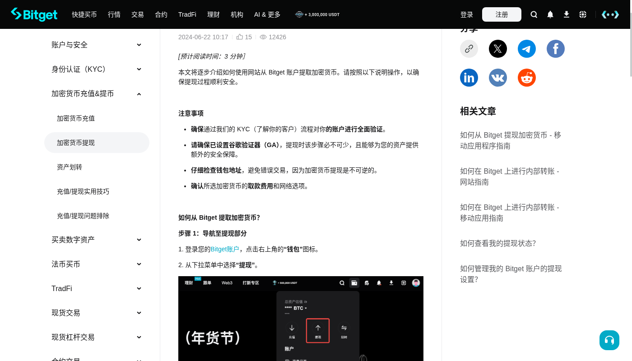The height and width of the screenshot is (361, 632).
Task: Select 充值/提现实用技巧 sidebar item
Action: click(97, 191)
